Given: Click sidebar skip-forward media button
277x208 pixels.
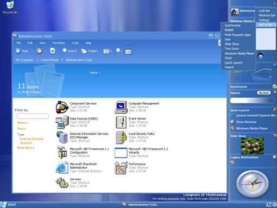Looking at the screenshot, I should (x=261, y=56).
